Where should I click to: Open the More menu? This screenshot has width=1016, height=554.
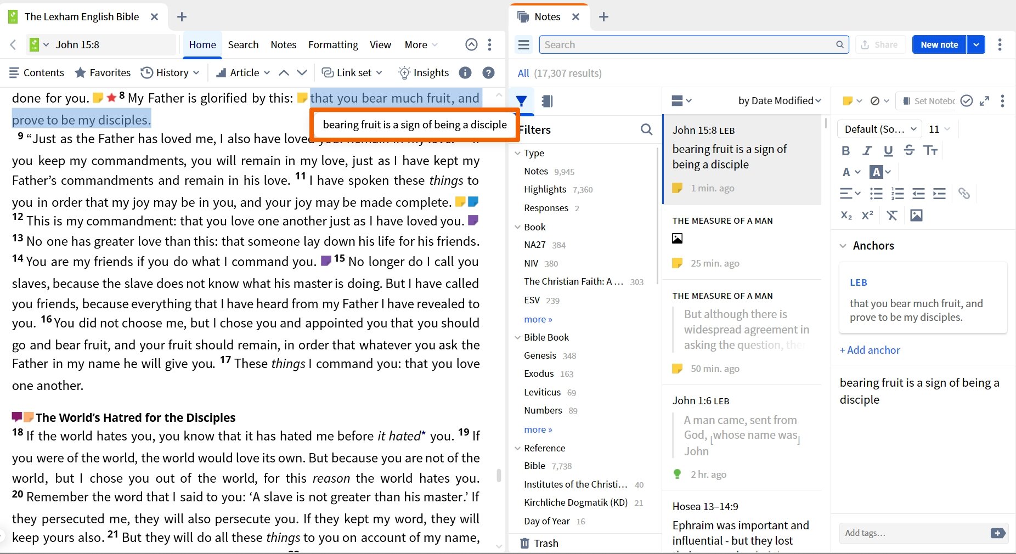(421, 44)
